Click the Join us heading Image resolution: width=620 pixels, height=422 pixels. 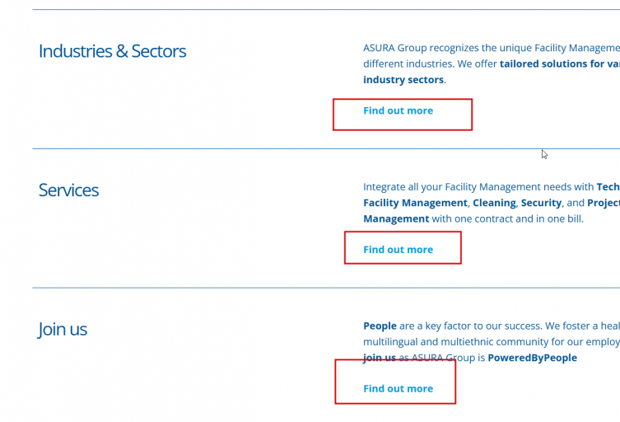tap(63, 330)
